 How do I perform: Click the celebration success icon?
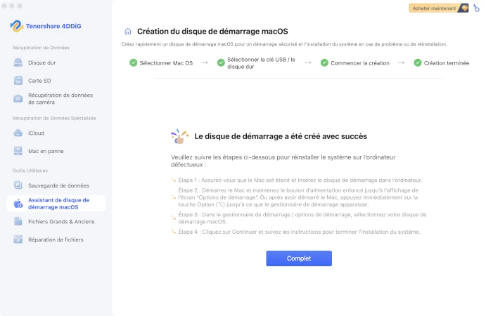click(179, 136)
